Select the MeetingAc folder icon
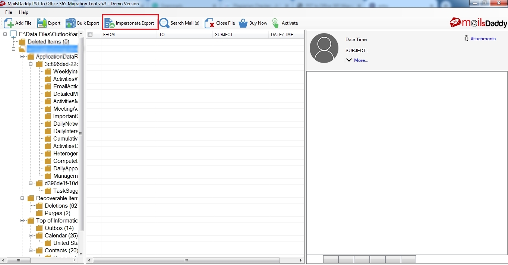Image resolution: width=508 pixels, height=265 pixels. click(x=48, y=108)
